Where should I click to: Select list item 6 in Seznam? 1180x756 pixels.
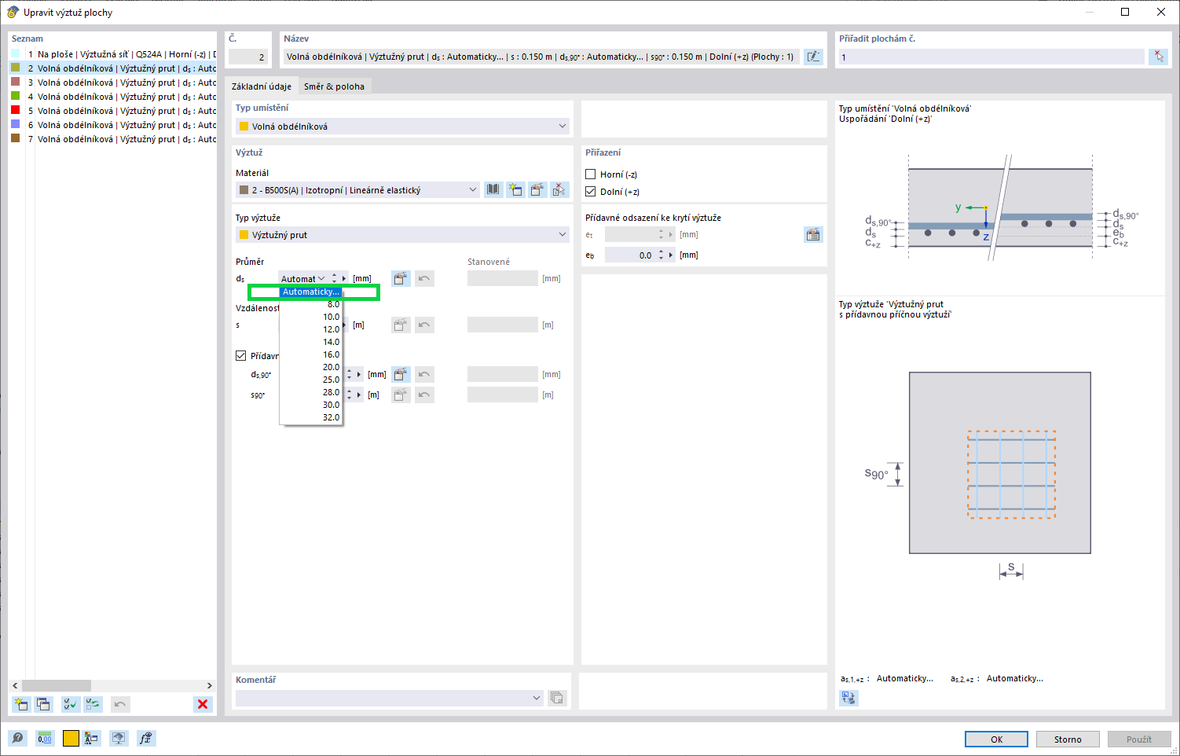(x=113, y=125)
